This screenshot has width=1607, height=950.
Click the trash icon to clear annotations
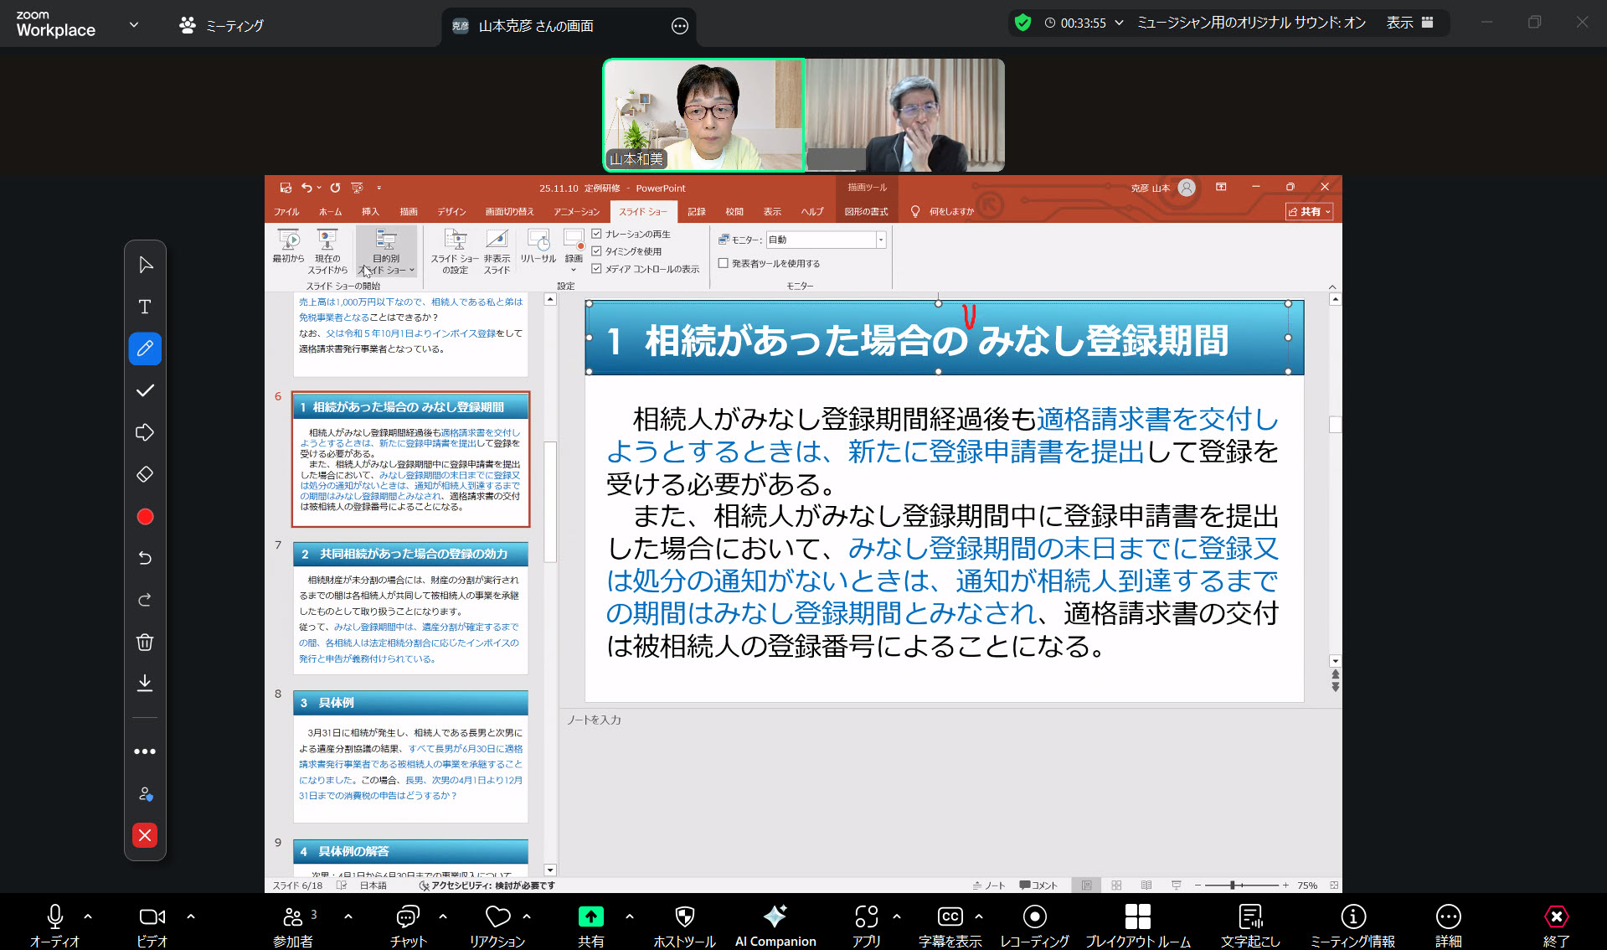pos(145,643)
